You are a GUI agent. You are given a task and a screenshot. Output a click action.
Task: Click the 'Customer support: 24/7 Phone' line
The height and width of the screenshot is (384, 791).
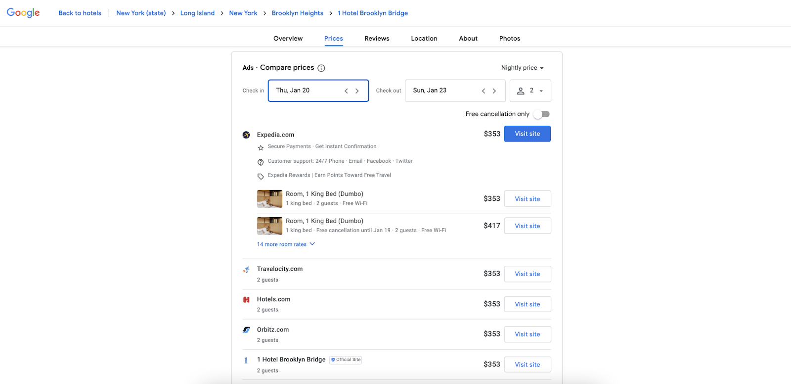click(x=340, y=161)
